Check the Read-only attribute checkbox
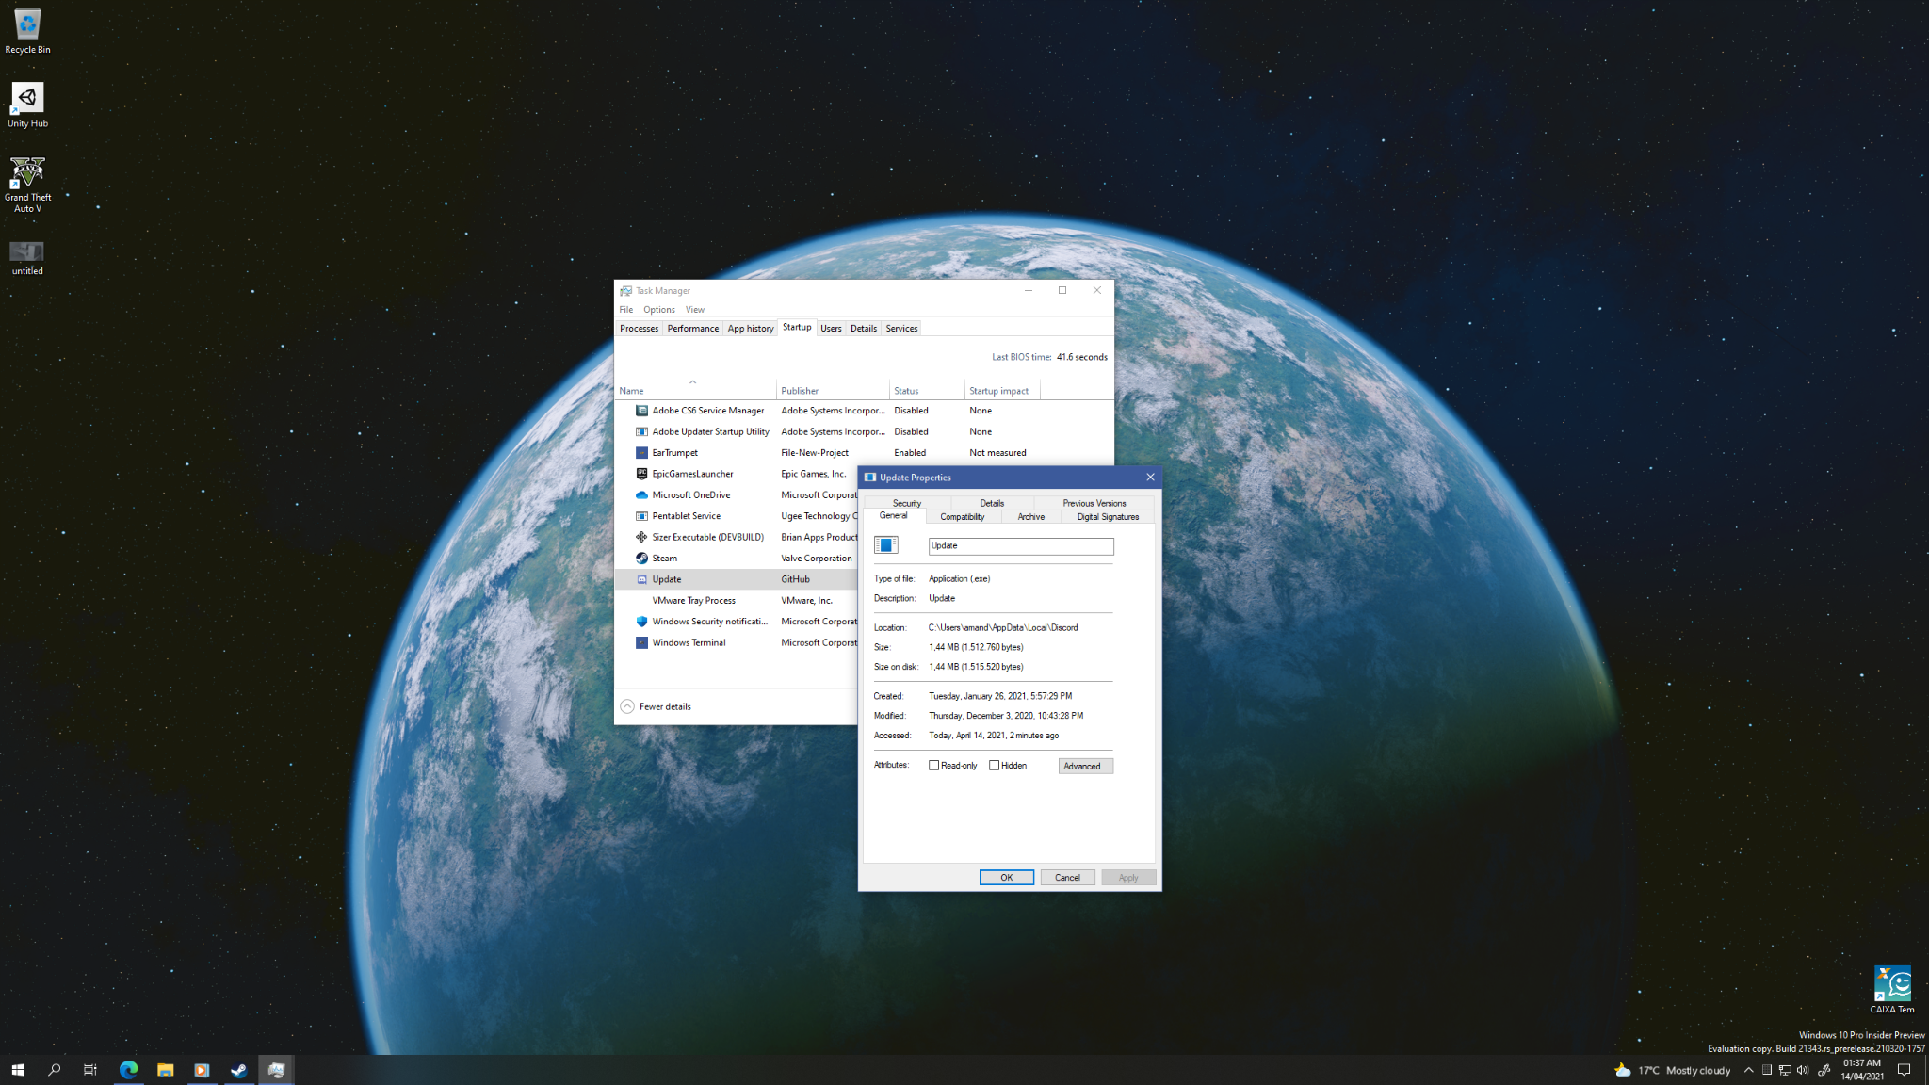 934,766
